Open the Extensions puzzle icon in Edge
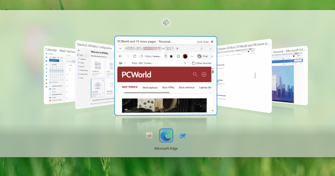Viewport: 335px width, 176px height. (x=178, y=56)
